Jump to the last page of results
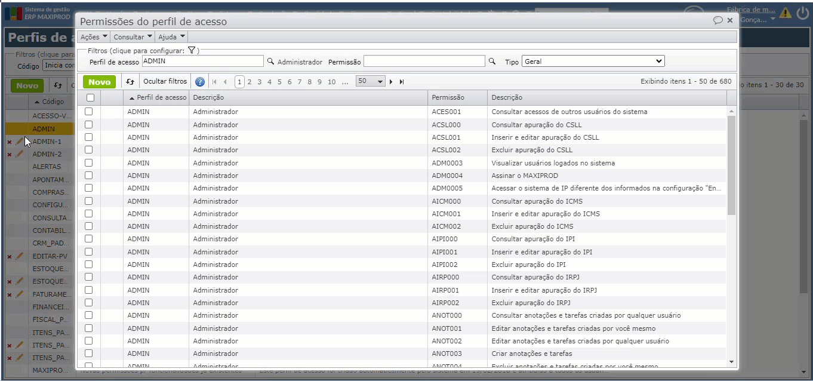 tap(402, 82)
